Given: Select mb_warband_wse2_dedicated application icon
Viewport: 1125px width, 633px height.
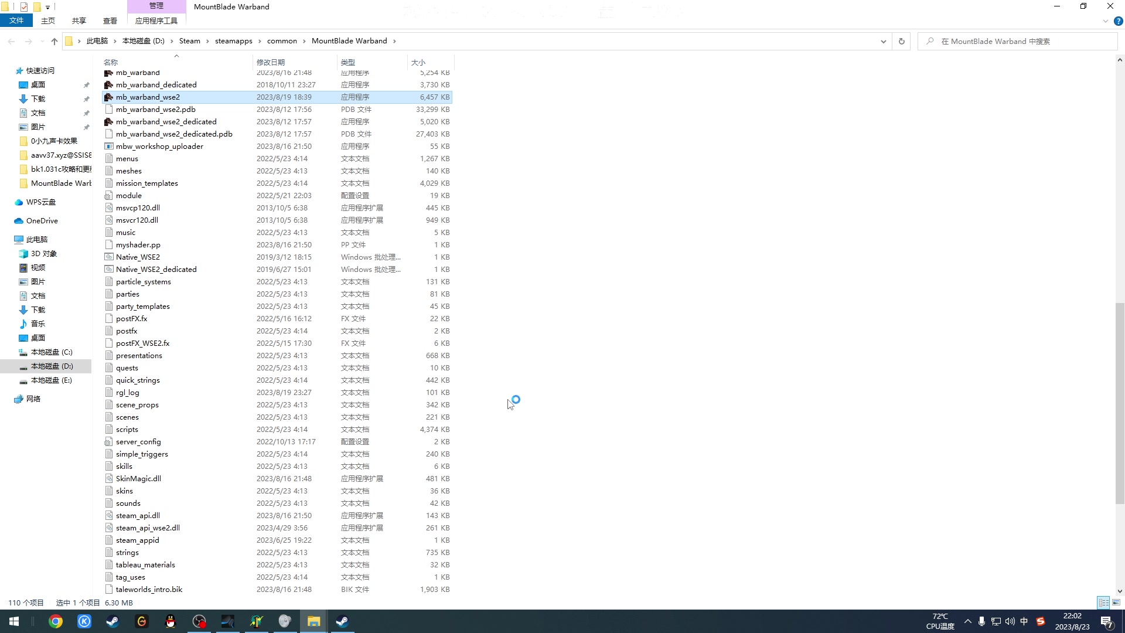Looking at the screenshot, I should pos(108,122).
